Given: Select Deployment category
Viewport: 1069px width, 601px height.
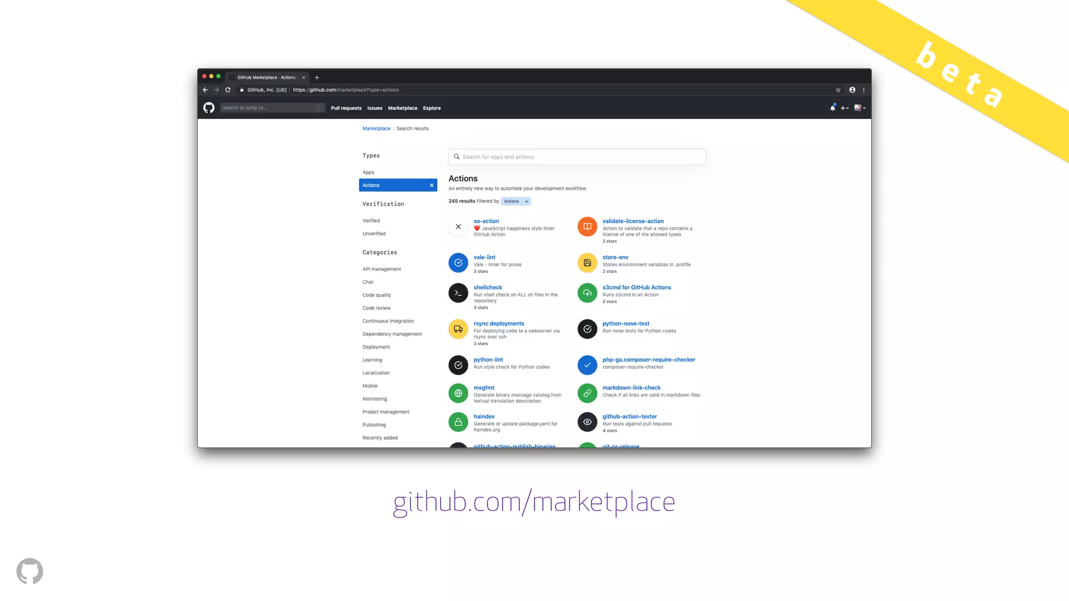Looking at the screenshot, I should pos(376,347).
